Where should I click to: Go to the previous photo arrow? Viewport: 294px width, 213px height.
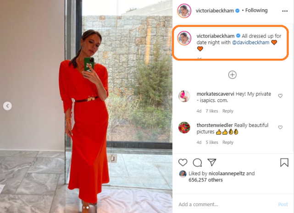pyautogui.click(x=7, y=106)
